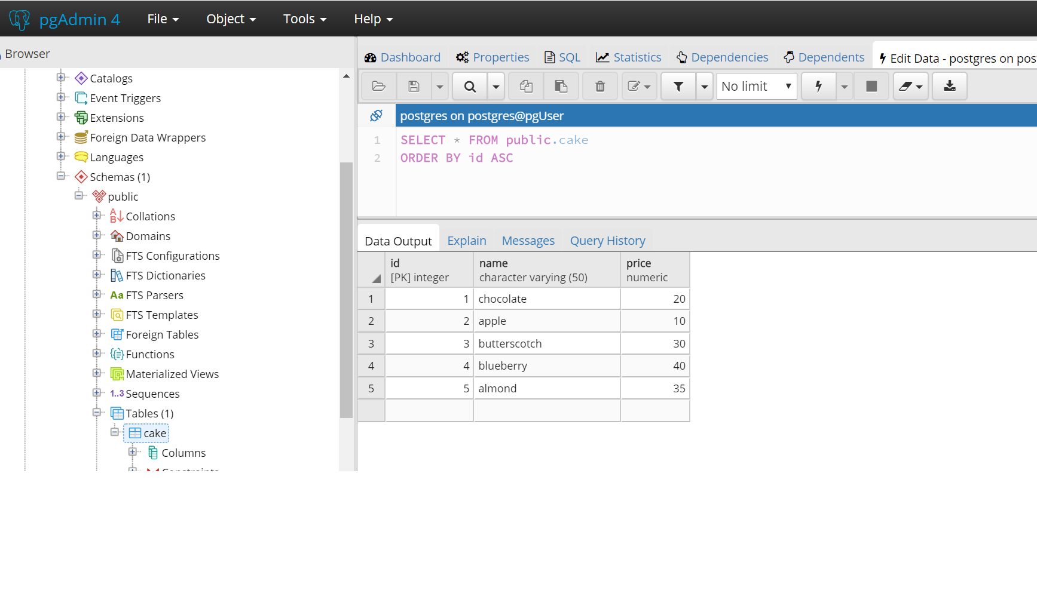Screen dimensions: 1037x590
Task: Click the connection status icon
Action: coord(376,116)
